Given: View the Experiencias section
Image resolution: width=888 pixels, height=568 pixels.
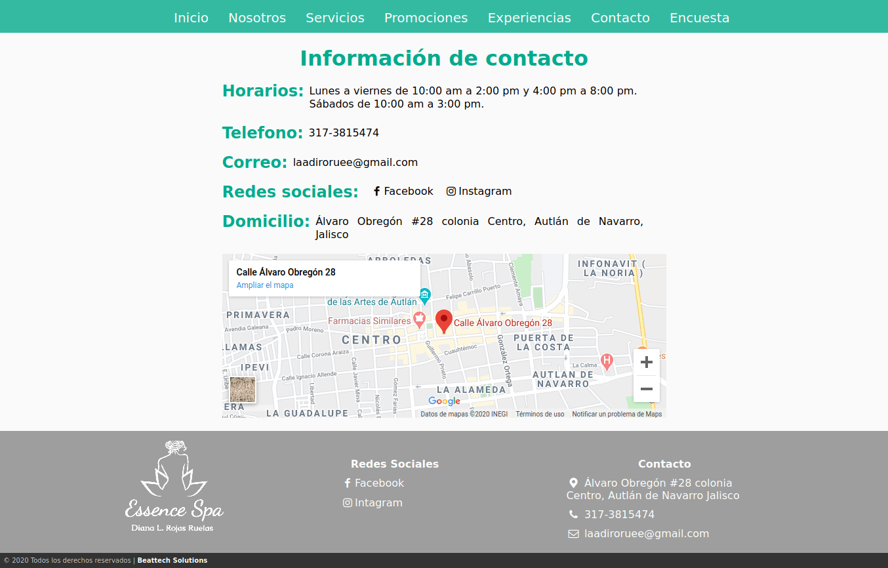Looking at the screenshot, I should tap(529, 18).
